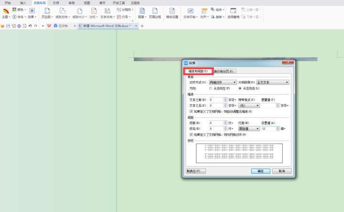Click the Print Preview icon in quick access bar
The width and height of the screenshot is (344, 212).
point(24,26)
